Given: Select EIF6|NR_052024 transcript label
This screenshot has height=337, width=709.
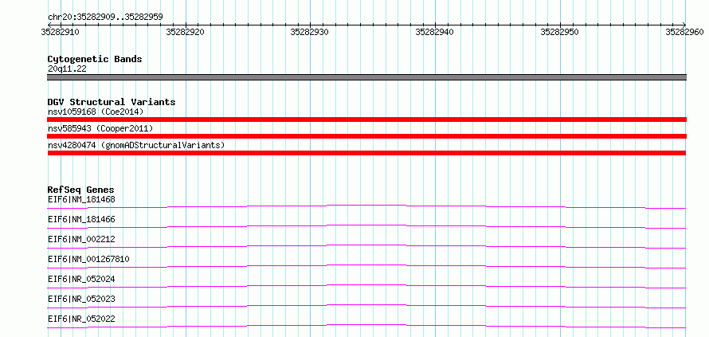Looking at the screenshot, I should (x=81, y=279).
